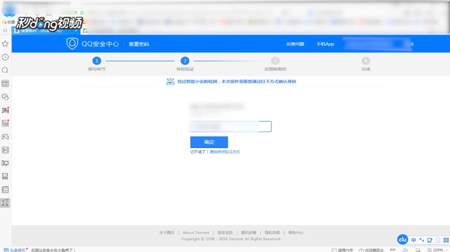Click inside the verification answer input field
The image size is (450, 252).
231,126
